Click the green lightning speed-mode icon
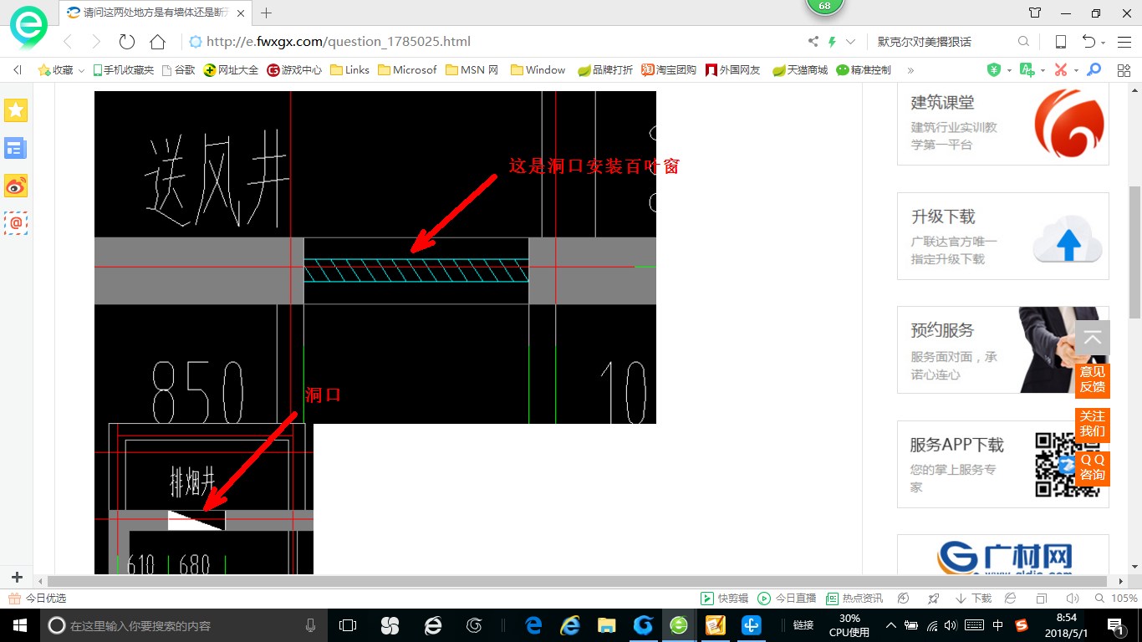Screen dimensions: 1142x642 832,42
